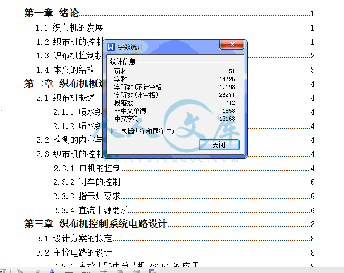Click the page count value 51

coord(232,71)
